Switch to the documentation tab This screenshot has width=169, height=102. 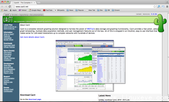pos(36,15)
